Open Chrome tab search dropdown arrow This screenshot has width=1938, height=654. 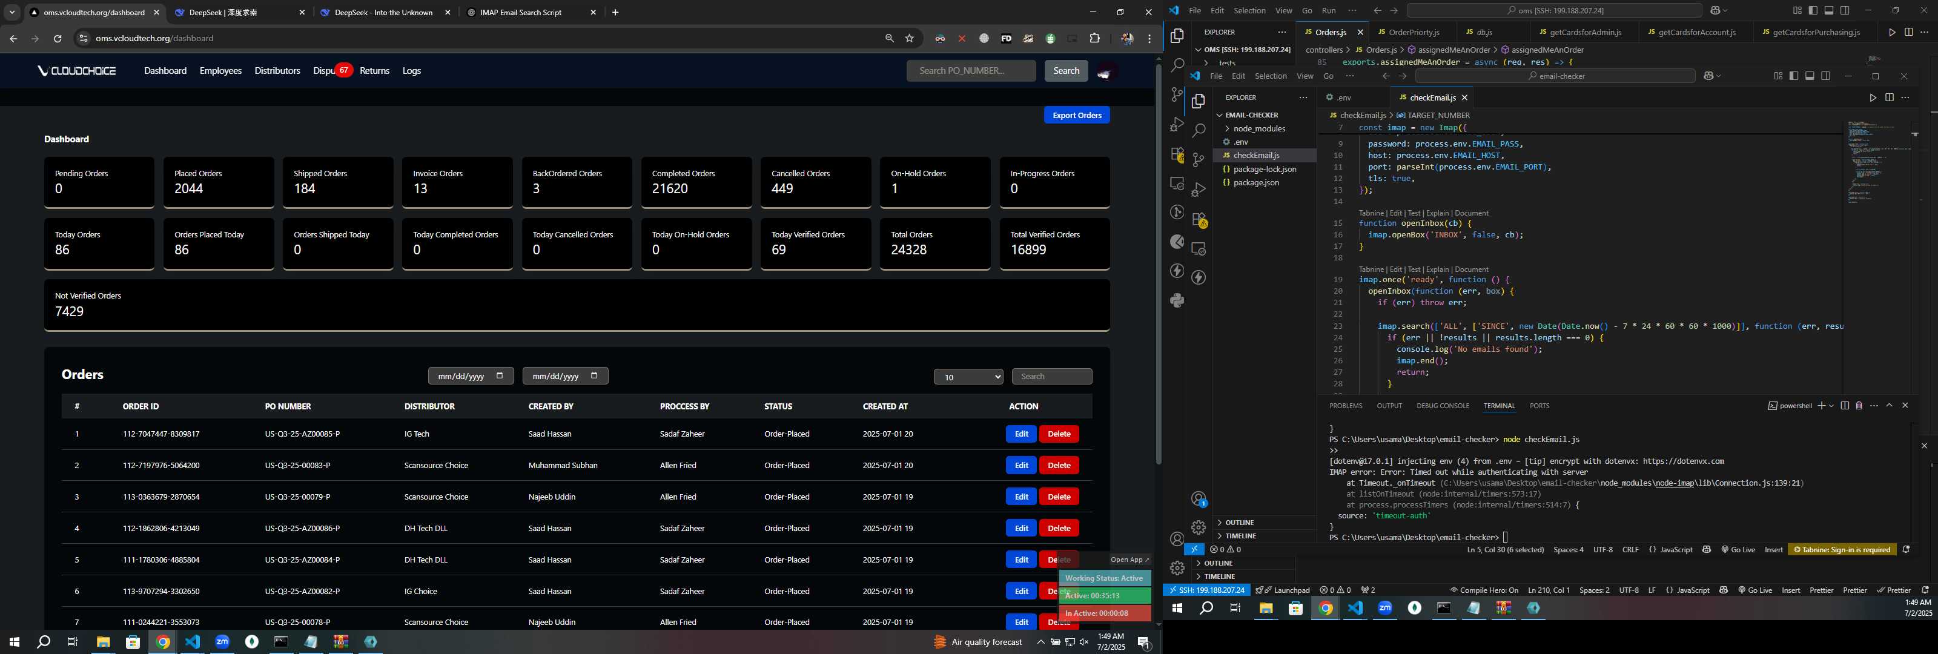click(x=12, y=12)
